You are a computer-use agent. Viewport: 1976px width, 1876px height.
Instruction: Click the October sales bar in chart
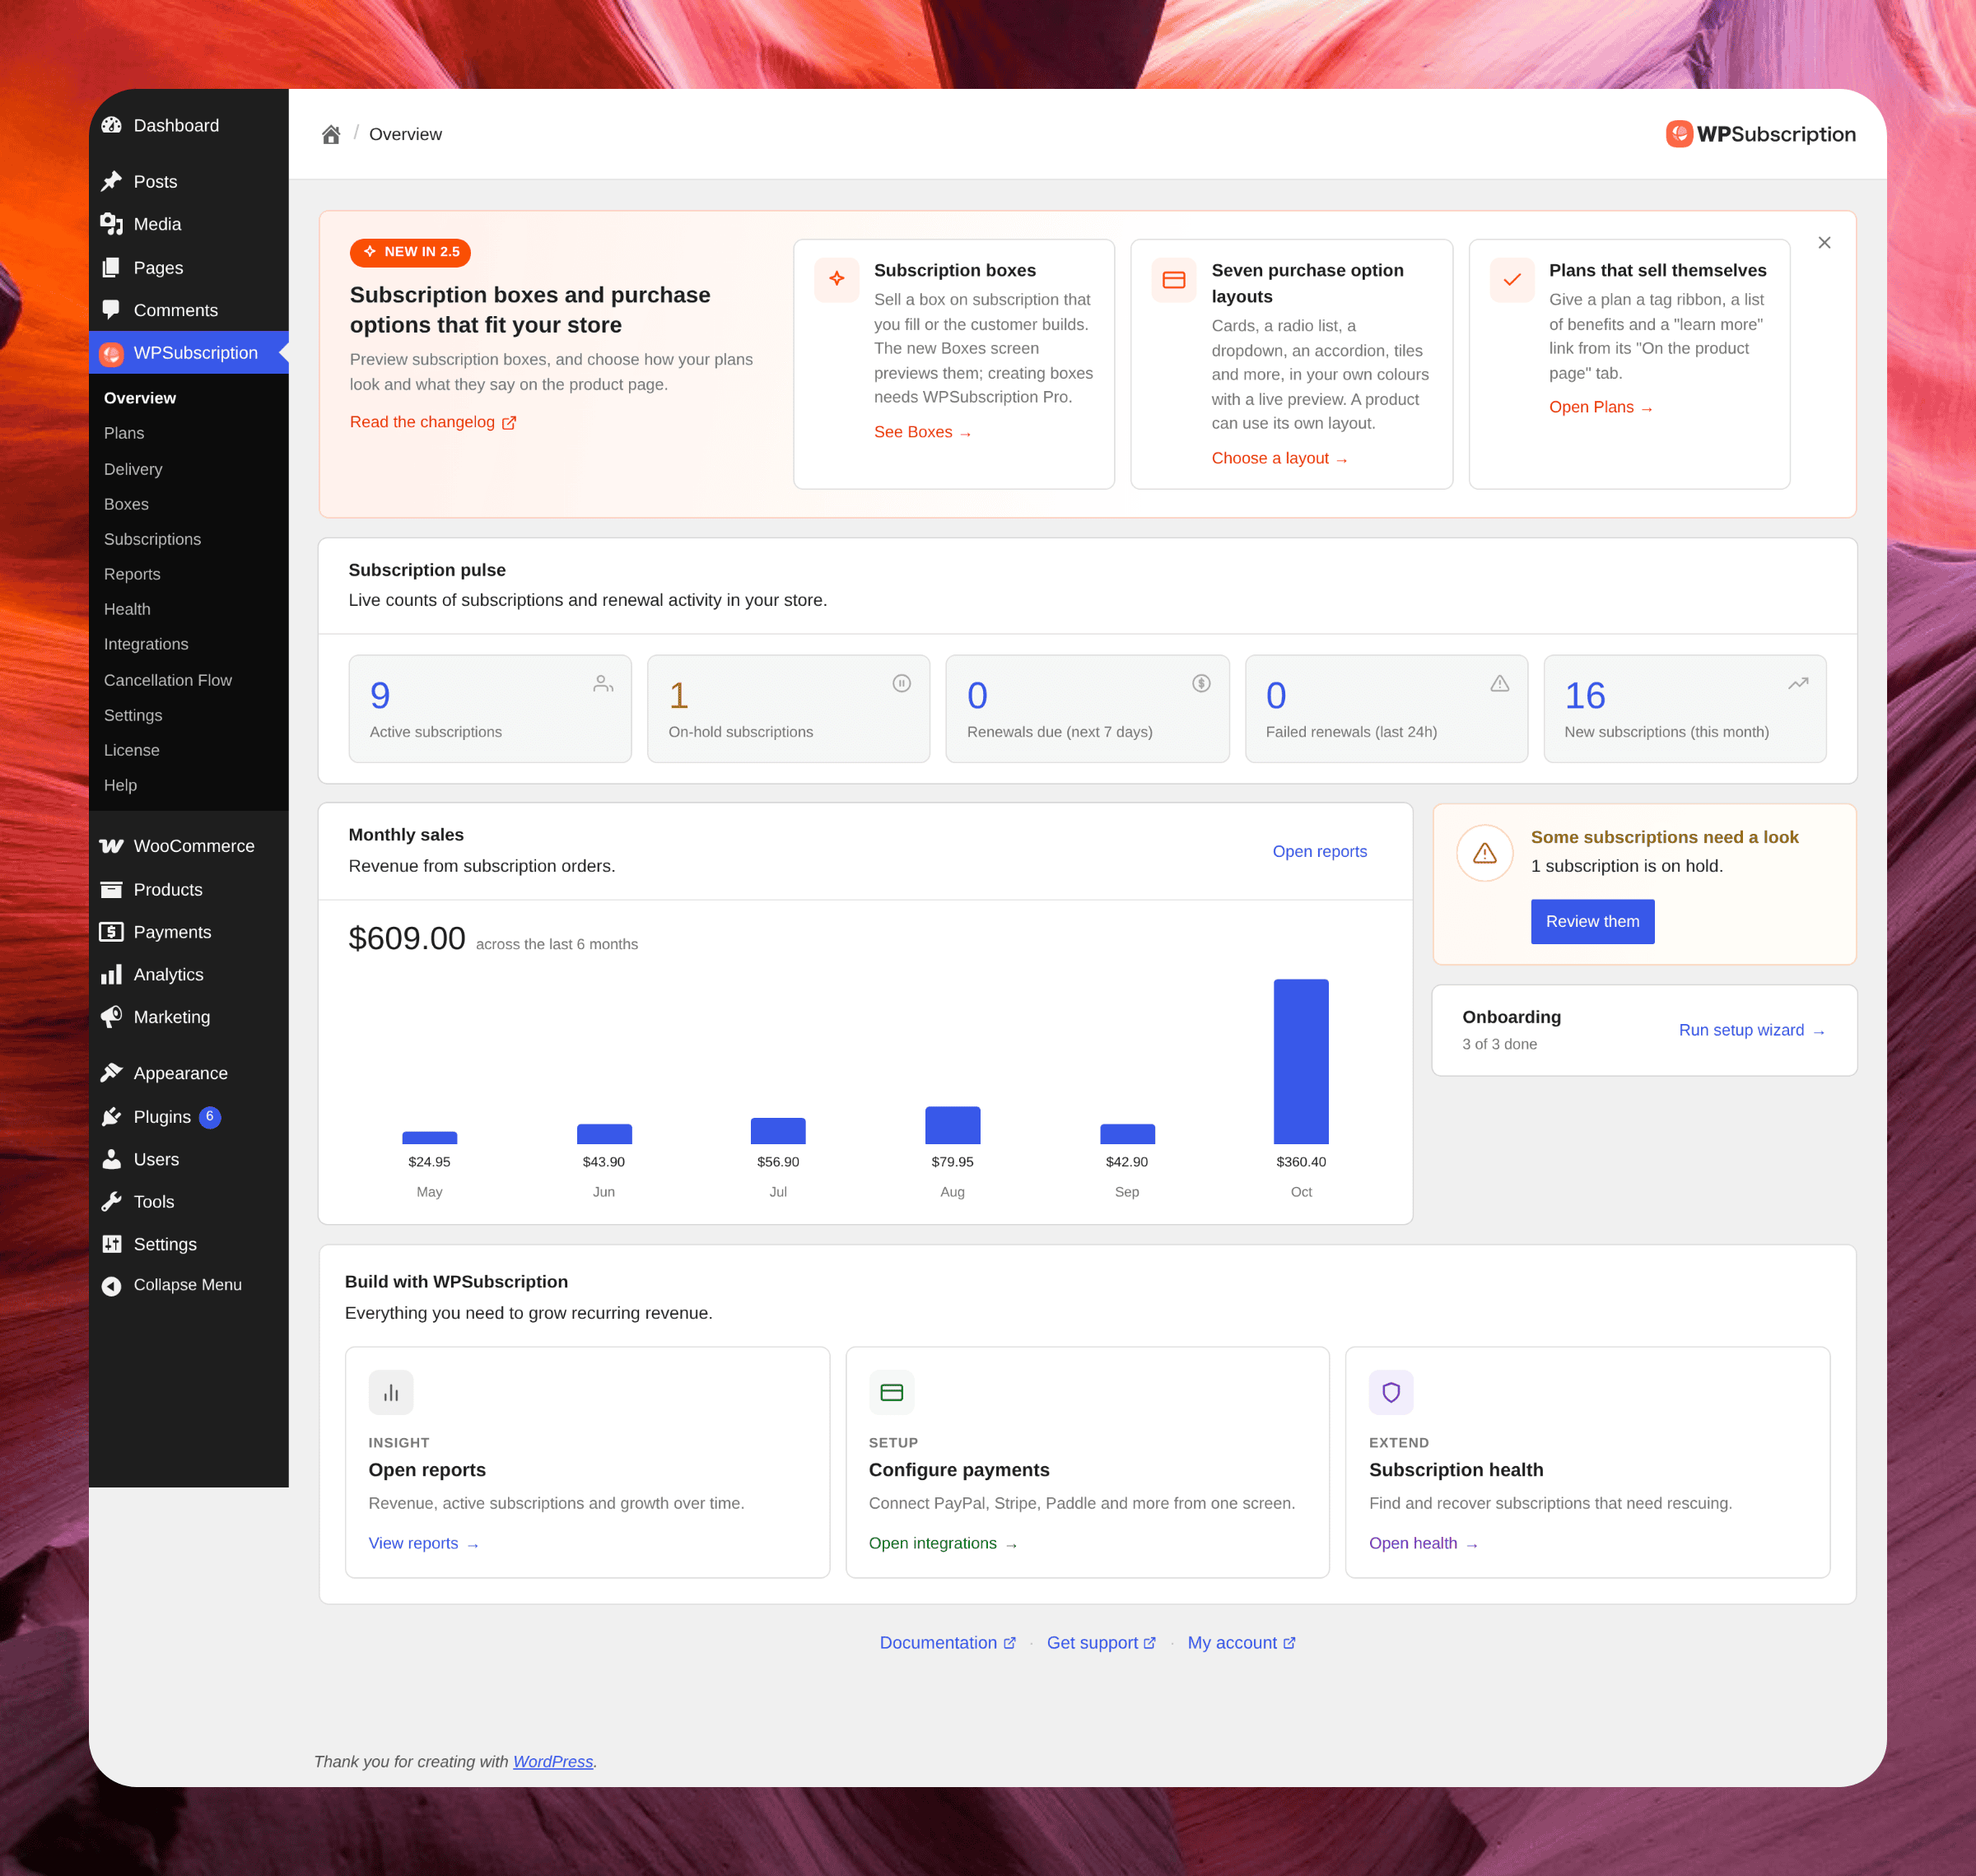(x=1301, y=1061)
